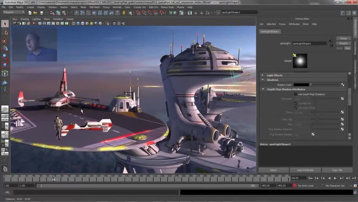Activate the Lasso select tool
Viewport: 358px width, 202px height.
[5, 32]
